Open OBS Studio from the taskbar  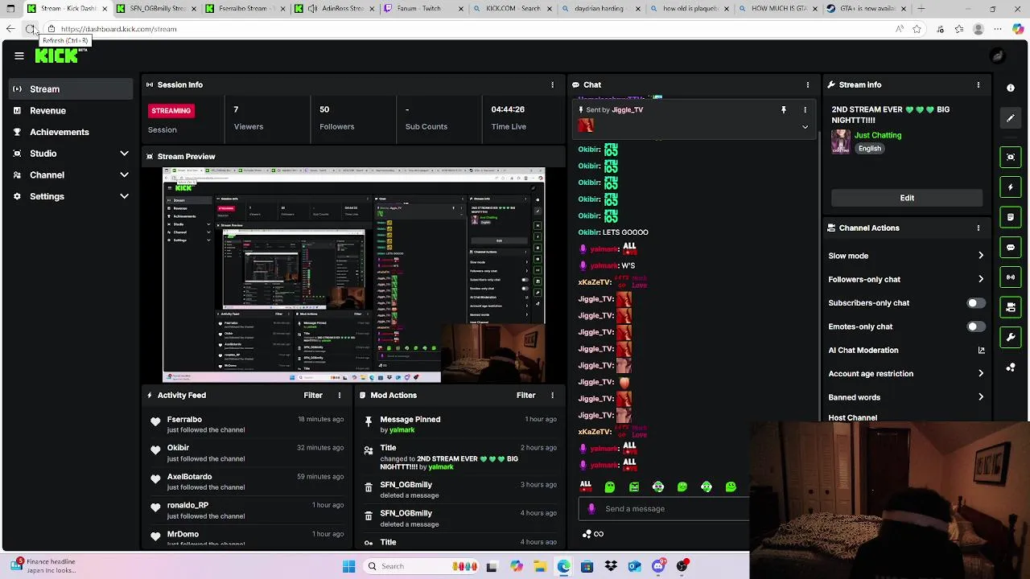[682, 566]
